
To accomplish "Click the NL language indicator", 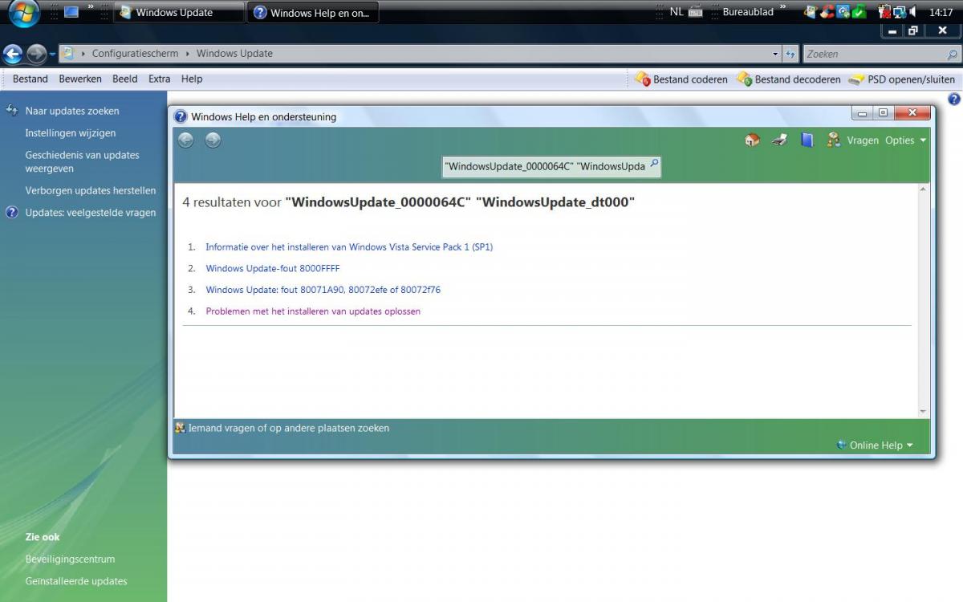I will 677,12.
